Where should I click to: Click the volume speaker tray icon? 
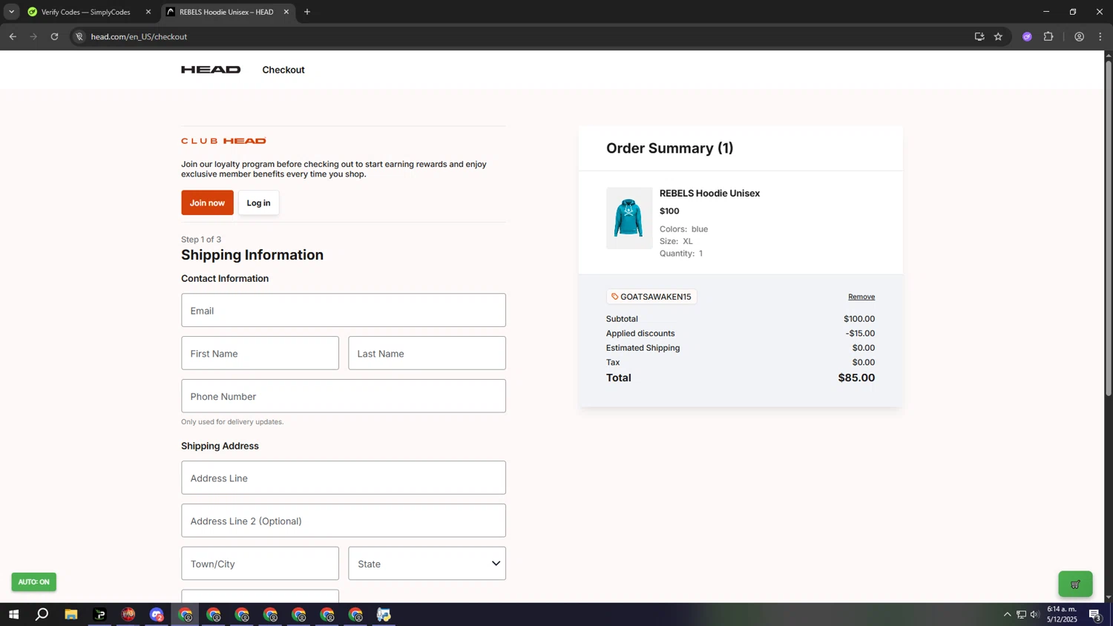click(x=1034, y=614)
